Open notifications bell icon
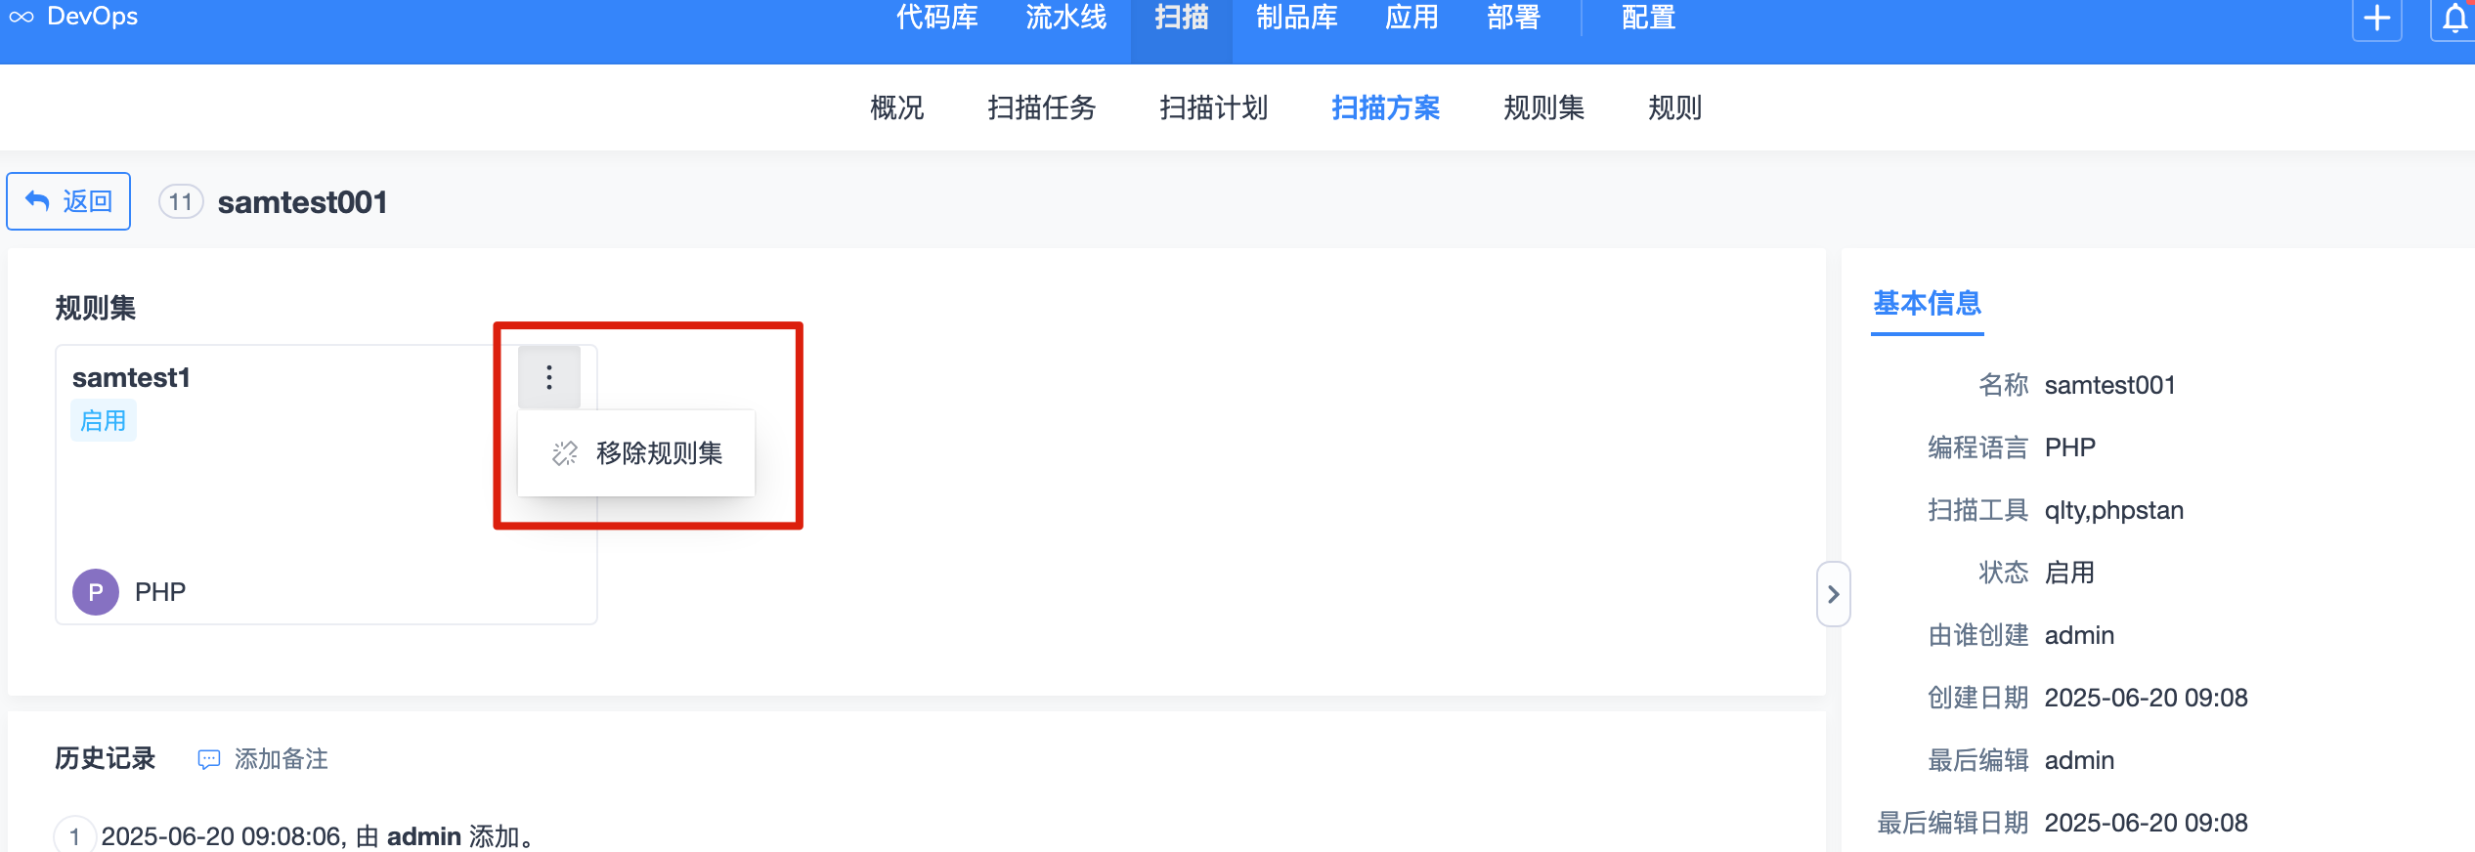 pos(2453,19)
